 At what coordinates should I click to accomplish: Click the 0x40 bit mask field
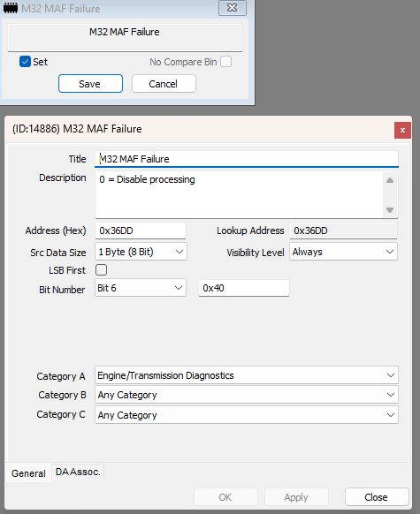(244, 288)
